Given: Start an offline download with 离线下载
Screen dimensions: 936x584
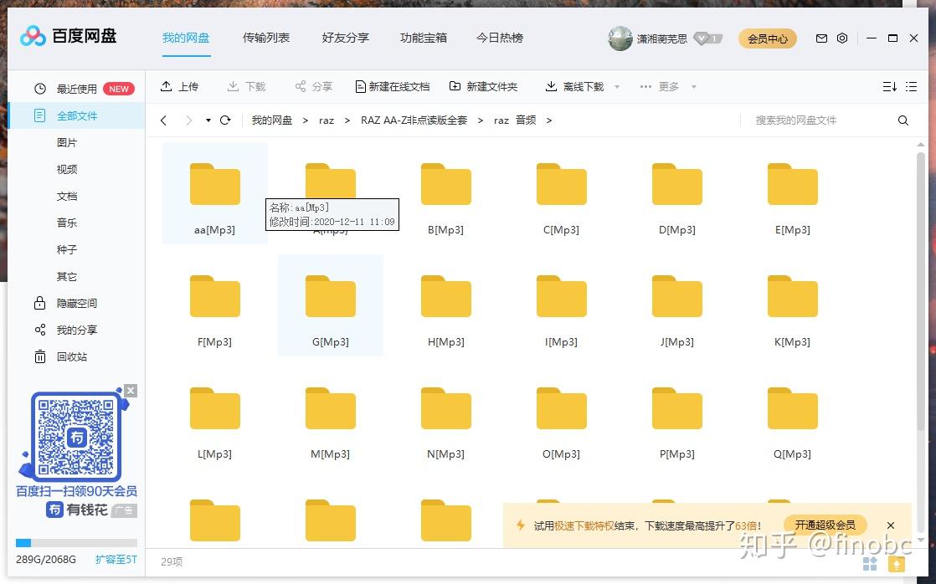Looking at the screenshot, I should click(574, 86).
